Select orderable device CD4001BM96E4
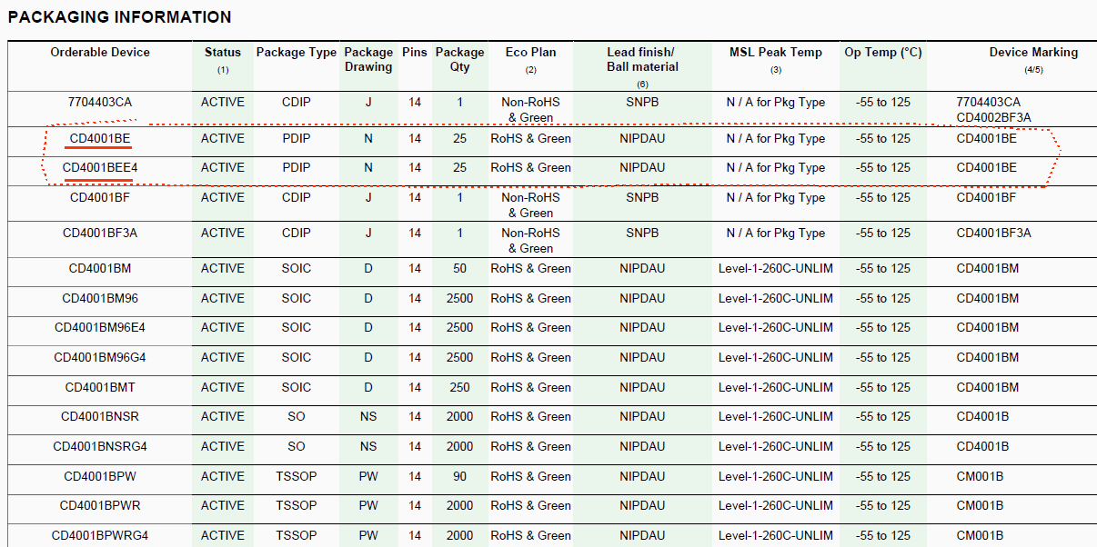 click(100, 328)
